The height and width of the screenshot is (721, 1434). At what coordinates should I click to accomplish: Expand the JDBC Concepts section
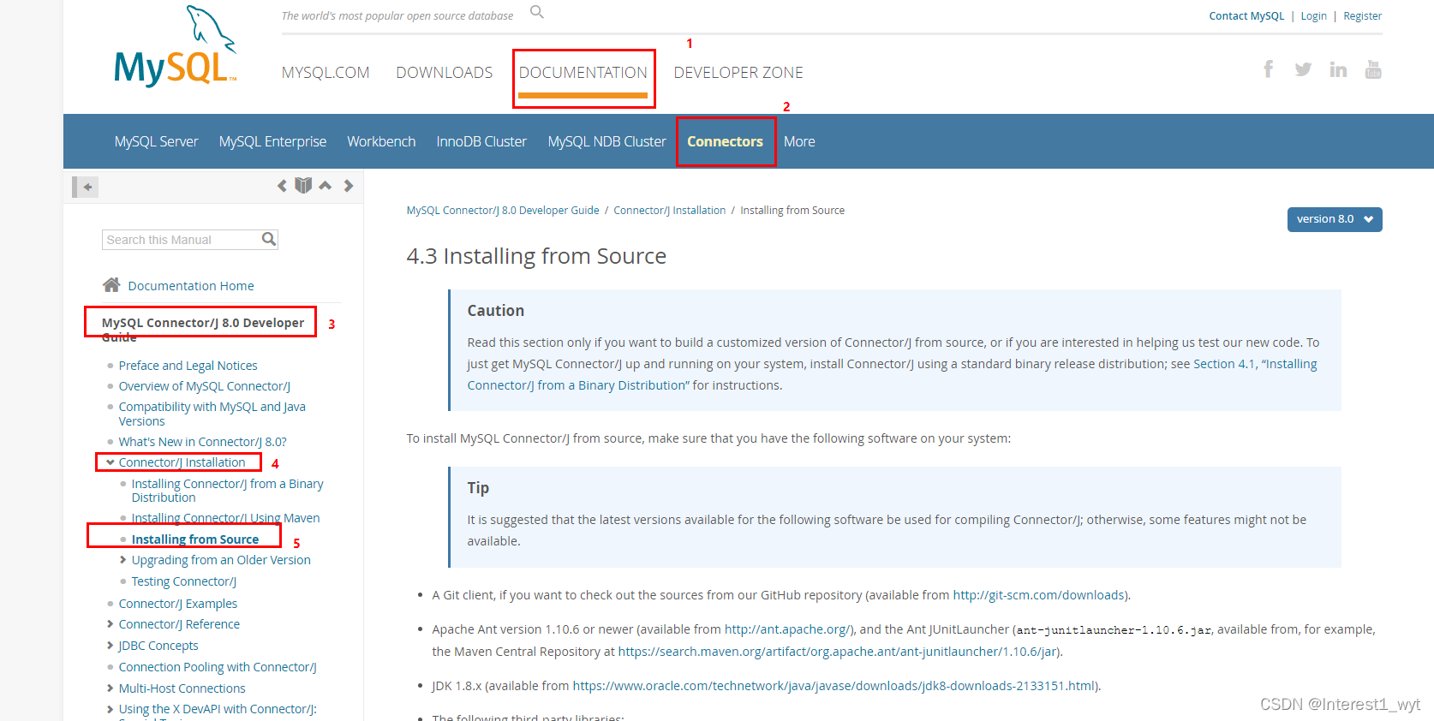(111, 646)
